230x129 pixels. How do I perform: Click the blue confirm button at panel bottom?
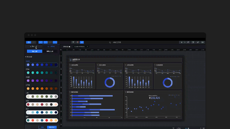click(x=52, y=127)
